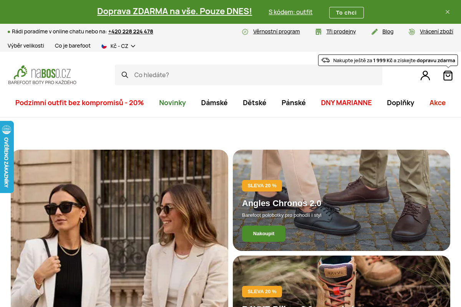Click the Czech flag icon
Viewport: 461px width, 307px height.
[104, 46]
